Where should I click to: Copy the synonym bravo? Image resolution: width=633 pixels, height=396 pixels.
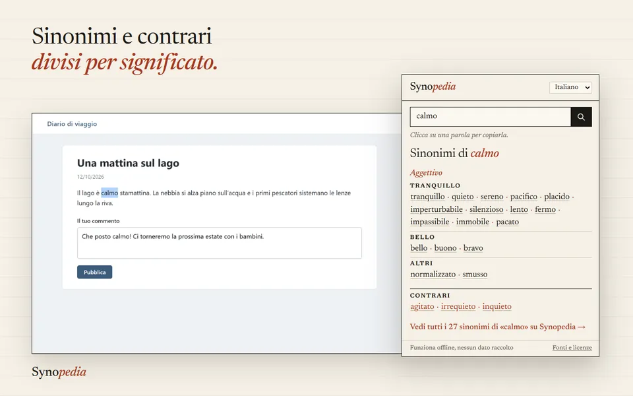473,248
